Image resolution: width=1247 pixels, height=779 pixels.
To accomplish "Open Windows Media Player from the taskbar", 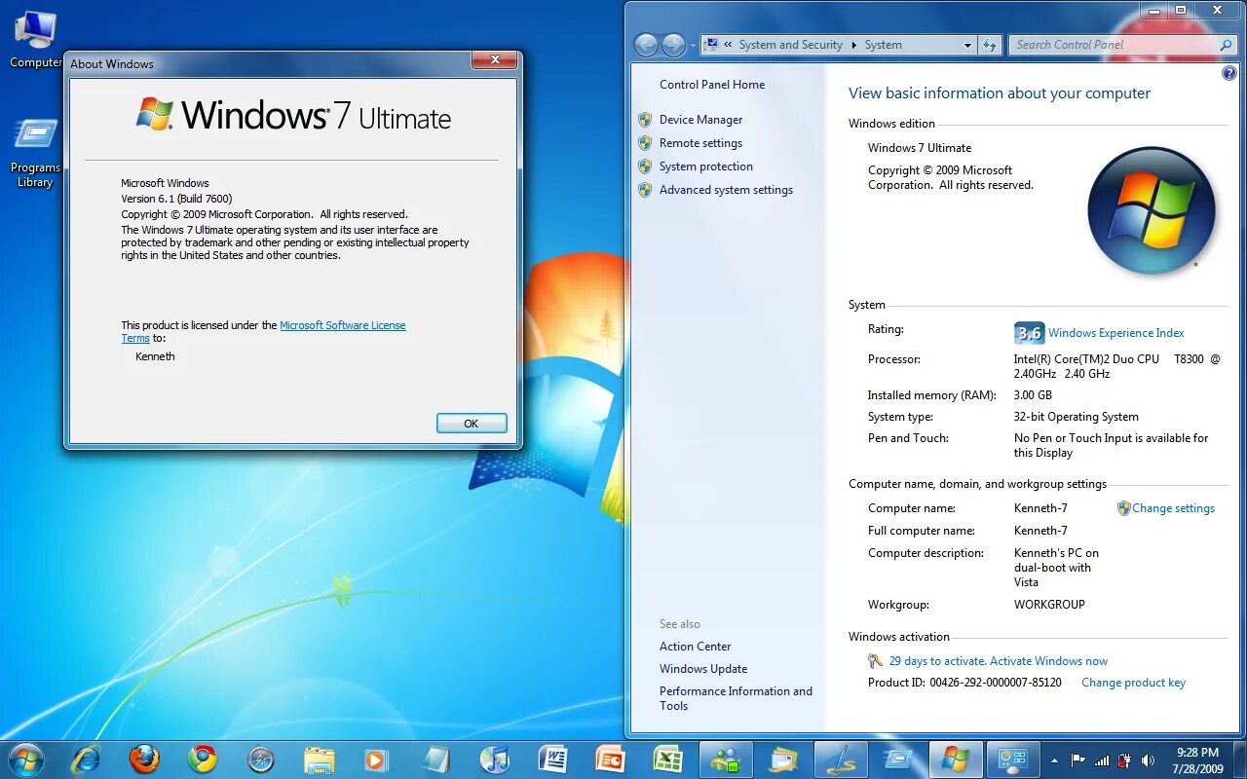I will pos(376,759).
